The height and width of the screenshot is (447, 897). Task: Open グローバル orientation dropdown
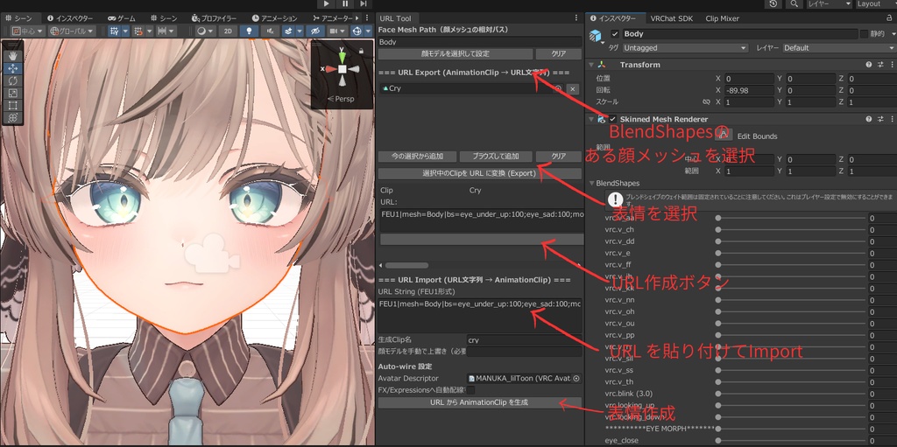click(x=72, y=31)
